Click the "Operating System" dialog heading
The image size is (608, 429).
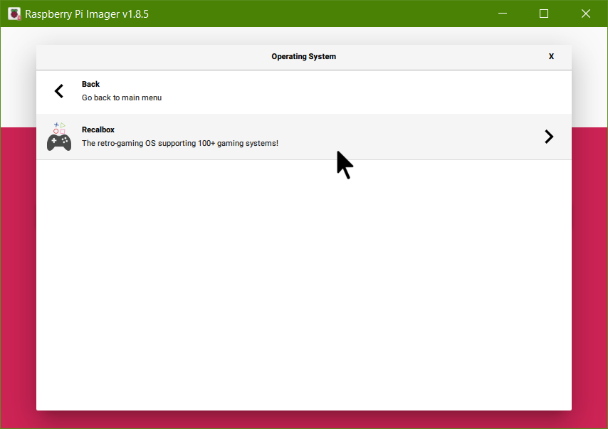[x=303, y=56]
